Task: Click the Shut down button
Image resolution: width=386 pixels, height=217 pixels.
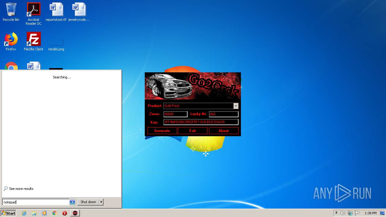Action: click(88, 202)
